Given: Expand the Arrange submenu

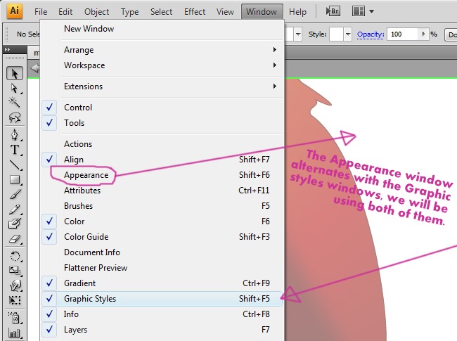Looking at the screenshot, I should [162, 50].
